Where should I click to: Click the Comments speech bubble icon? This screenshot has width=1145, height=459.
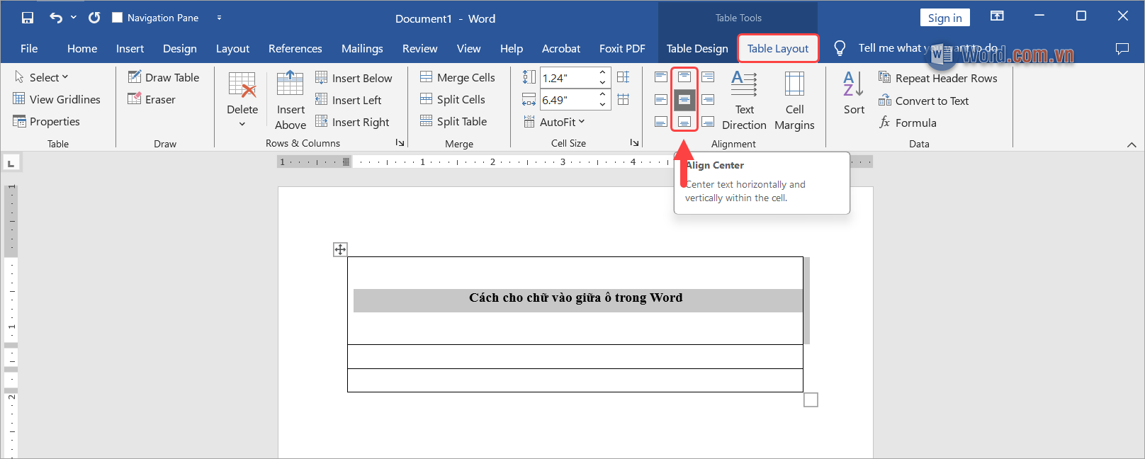(x=1122, y=48)
